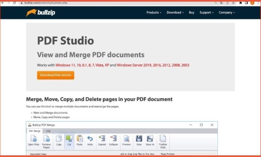Select the PDF Merge tab

tap(35, 131)
